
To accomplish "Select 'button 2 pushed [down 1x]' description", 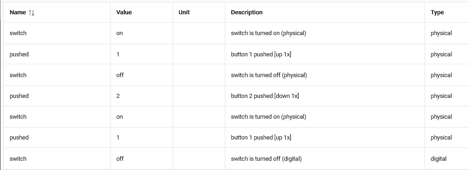I will [x=265, y=96].
